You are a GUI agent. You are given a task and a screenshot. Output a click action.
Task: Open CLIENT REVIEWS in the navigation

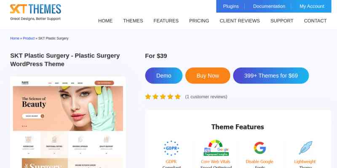point(240,21)
